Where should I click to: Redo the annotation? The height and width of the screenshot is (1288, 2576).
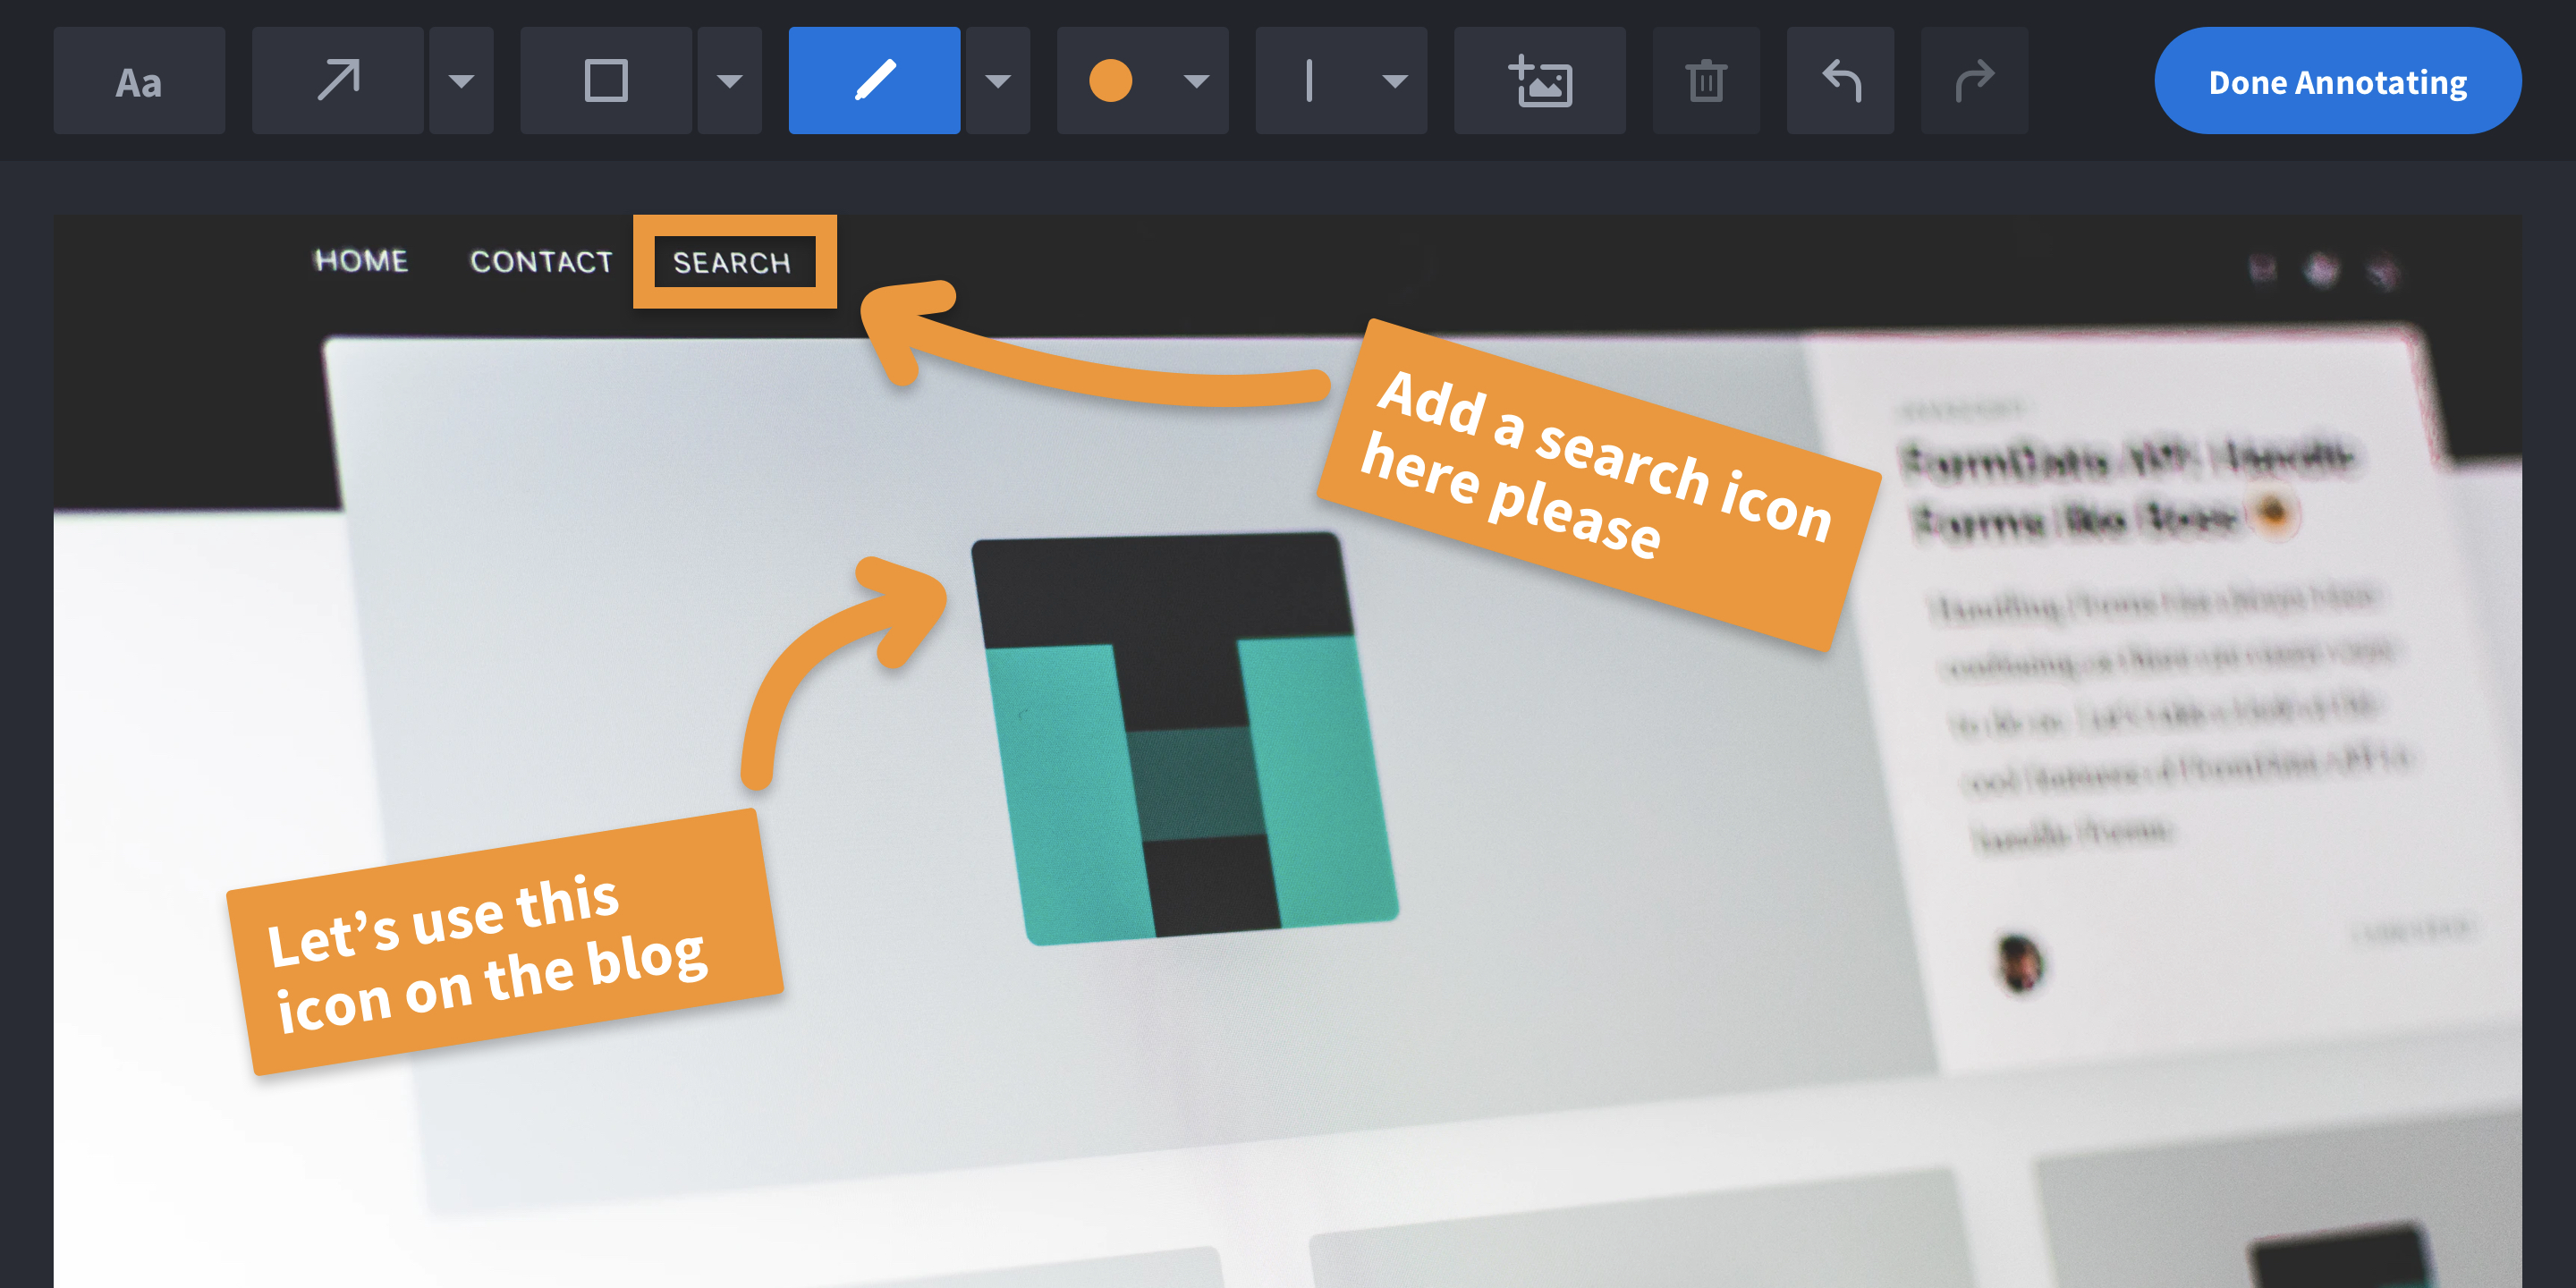click(1975, 81)
